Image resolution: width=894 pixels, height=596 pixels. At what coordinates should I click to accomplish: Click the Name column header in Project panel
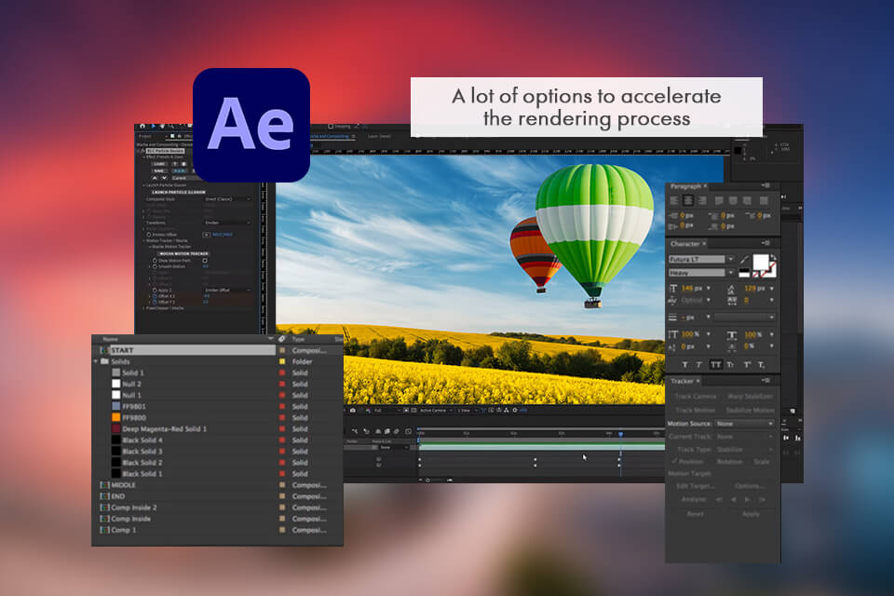coord(111,339)
